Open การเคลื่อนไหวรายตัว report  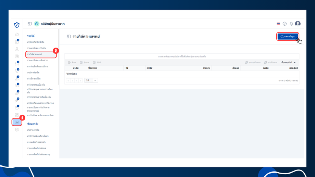coord(36,142)
